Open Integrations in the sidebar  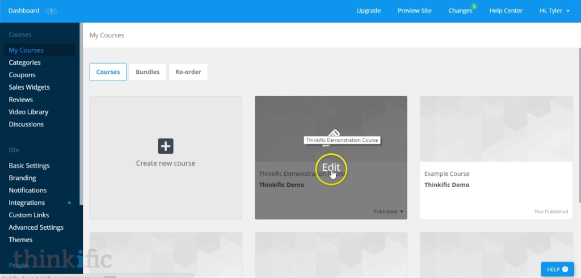tap(27, 203)
